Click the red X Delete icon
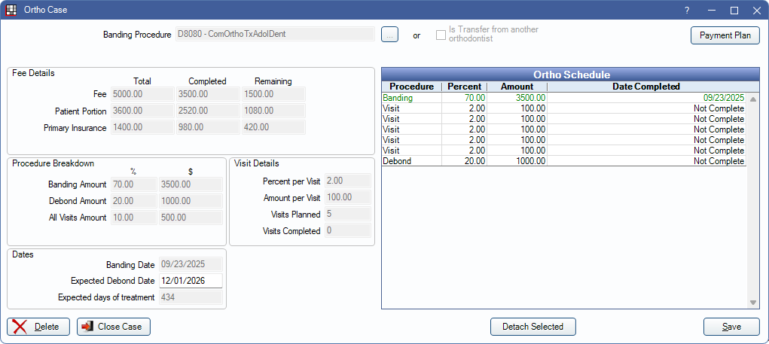This screenshot has height=344, width=769. [20, 327]
